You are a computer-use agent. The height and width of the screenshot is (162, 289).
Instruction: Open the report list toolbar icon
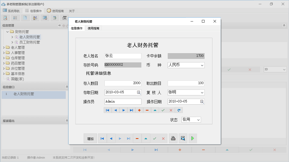pyautogui.click(x=15, y=18)
